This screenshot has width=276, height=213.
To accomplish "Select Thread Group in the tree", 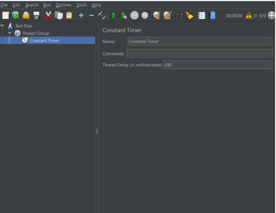I will 35,33.
